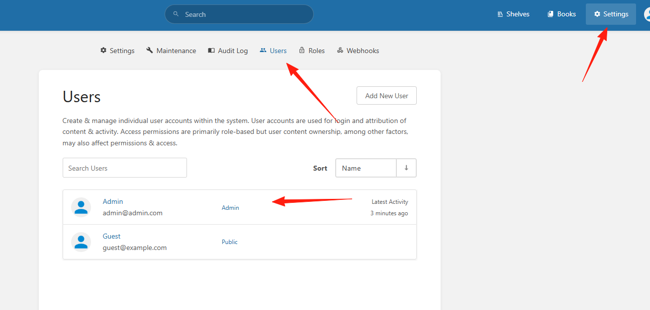Click the Guest user's avatar
Viewport: 650px width, 310px height.
tap(81, 242)
